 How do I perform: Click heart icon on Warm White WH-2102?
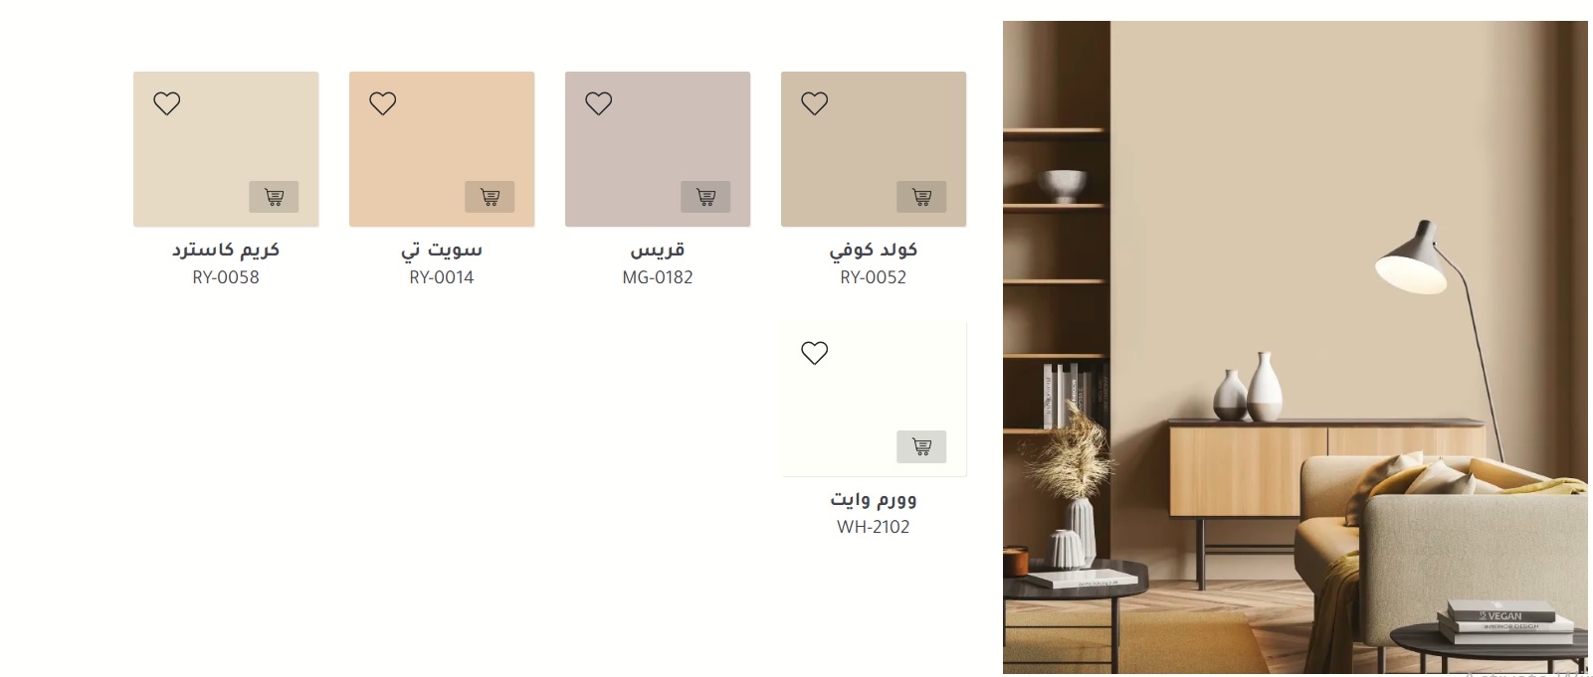[x=815, y=353]
